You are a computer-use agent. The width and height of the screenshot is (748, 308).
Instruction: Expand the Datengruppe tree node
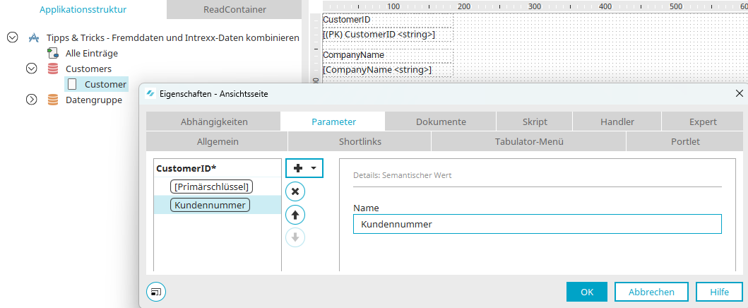tap(32, 100)
